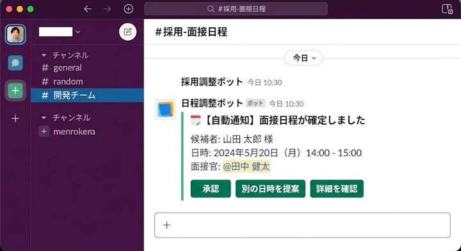Click the 別の日時を提案 button
This screenshot has width=461, height=251.
270,188
